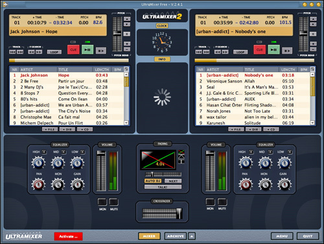
Task: Quit UltraMixer with QUIT button
Action: coord(308,236)
